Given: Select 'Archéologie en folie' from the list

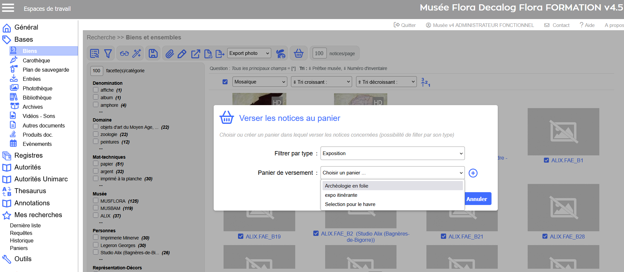Looking at the screenshot, I should 347,186.
